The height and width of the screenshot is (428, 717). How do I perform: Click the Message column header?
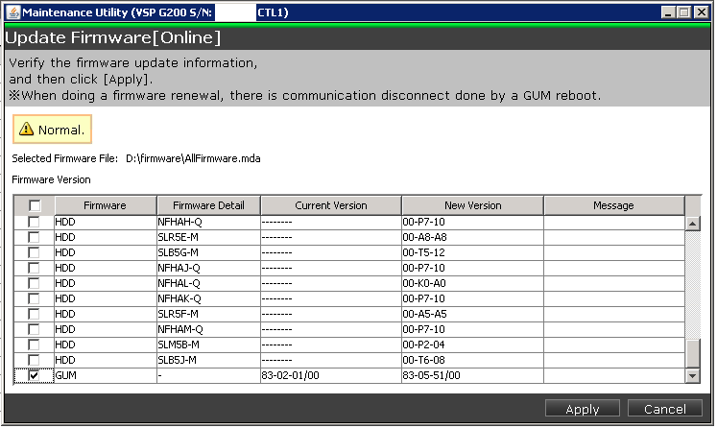(613, 205)
